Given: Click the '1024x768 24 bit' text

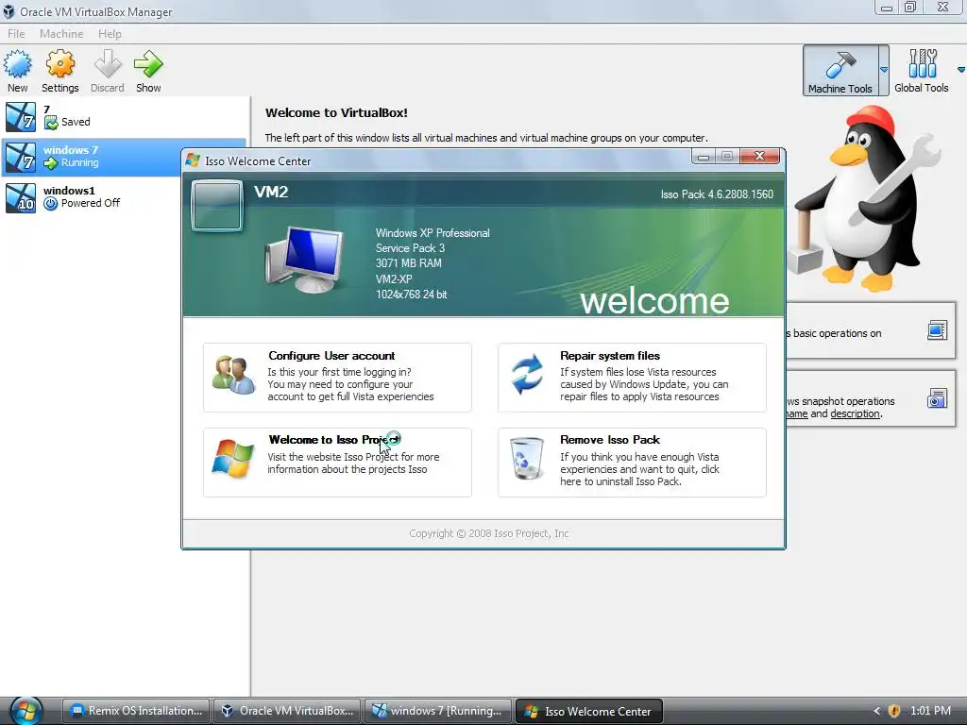Looking at the screenshot, I should pos(412,295).
